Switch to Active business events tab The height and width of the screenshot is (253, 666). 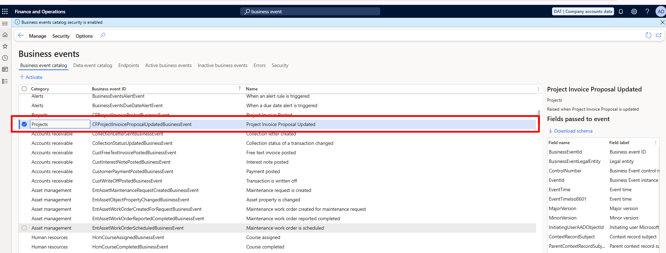[x=168, y=65]
